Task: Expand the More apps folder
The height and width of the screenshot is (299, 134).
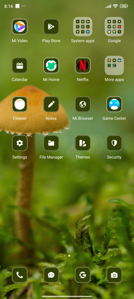Action: (x=114, y=65)
